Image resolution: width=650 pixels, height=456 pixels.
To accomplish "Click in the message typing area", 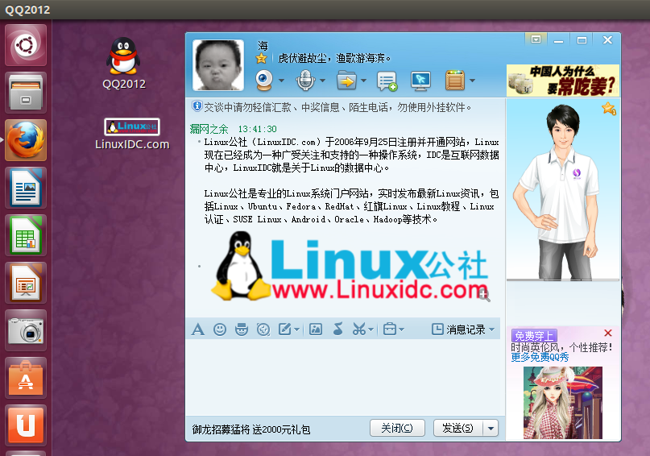I will [343, 377].
